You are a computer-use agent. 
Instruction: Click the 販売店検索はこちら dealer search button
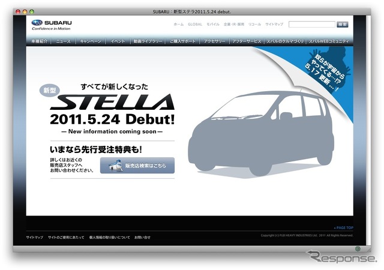click(x=137, y=166)
